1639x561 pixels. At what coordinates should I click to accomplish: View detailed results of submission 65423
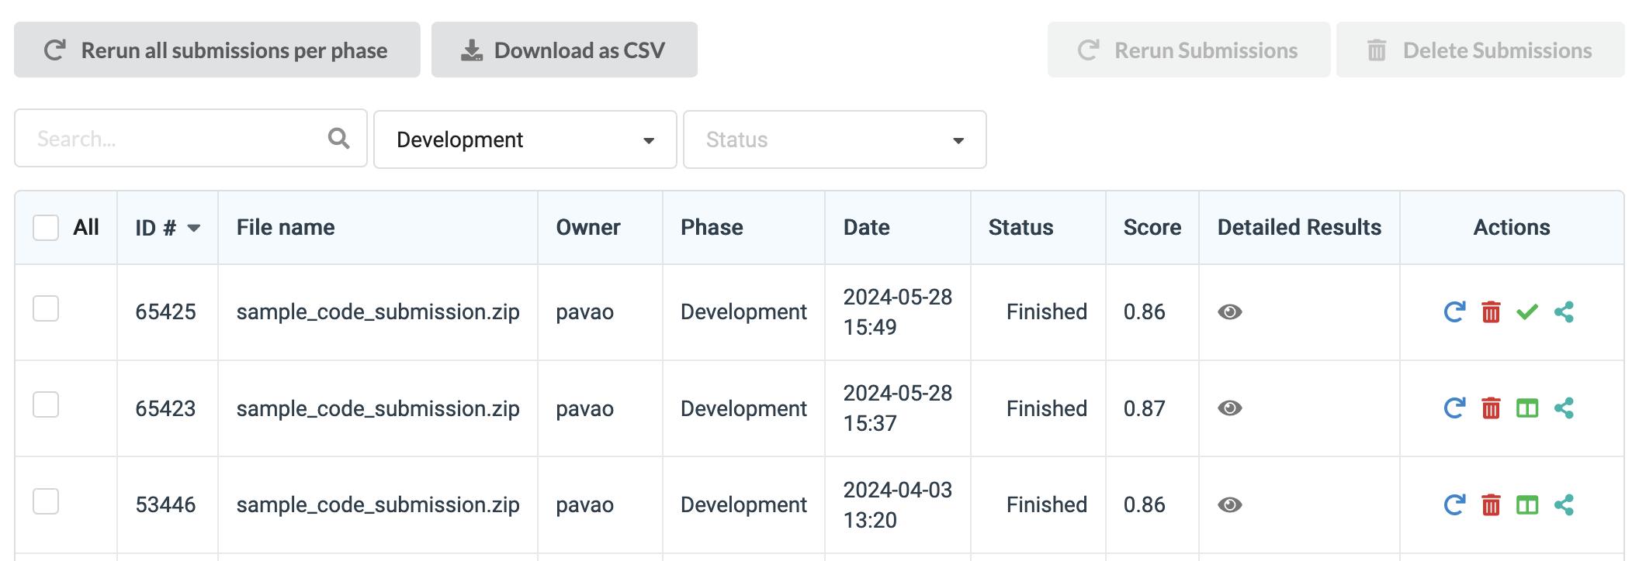[x=1229, y=408]
